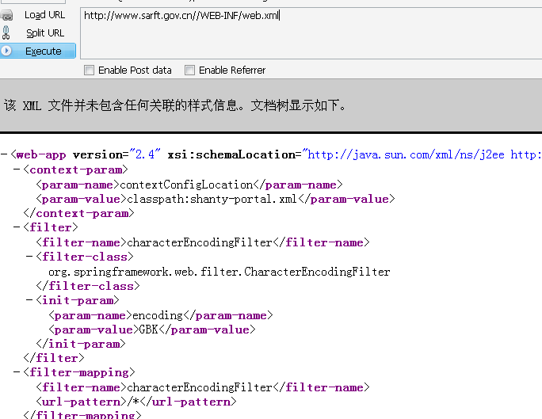
Task: Click the Load URL icon
Action: click(6, 15)
